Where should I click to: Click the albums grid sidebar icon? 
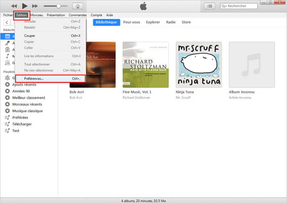coord(7,36)
